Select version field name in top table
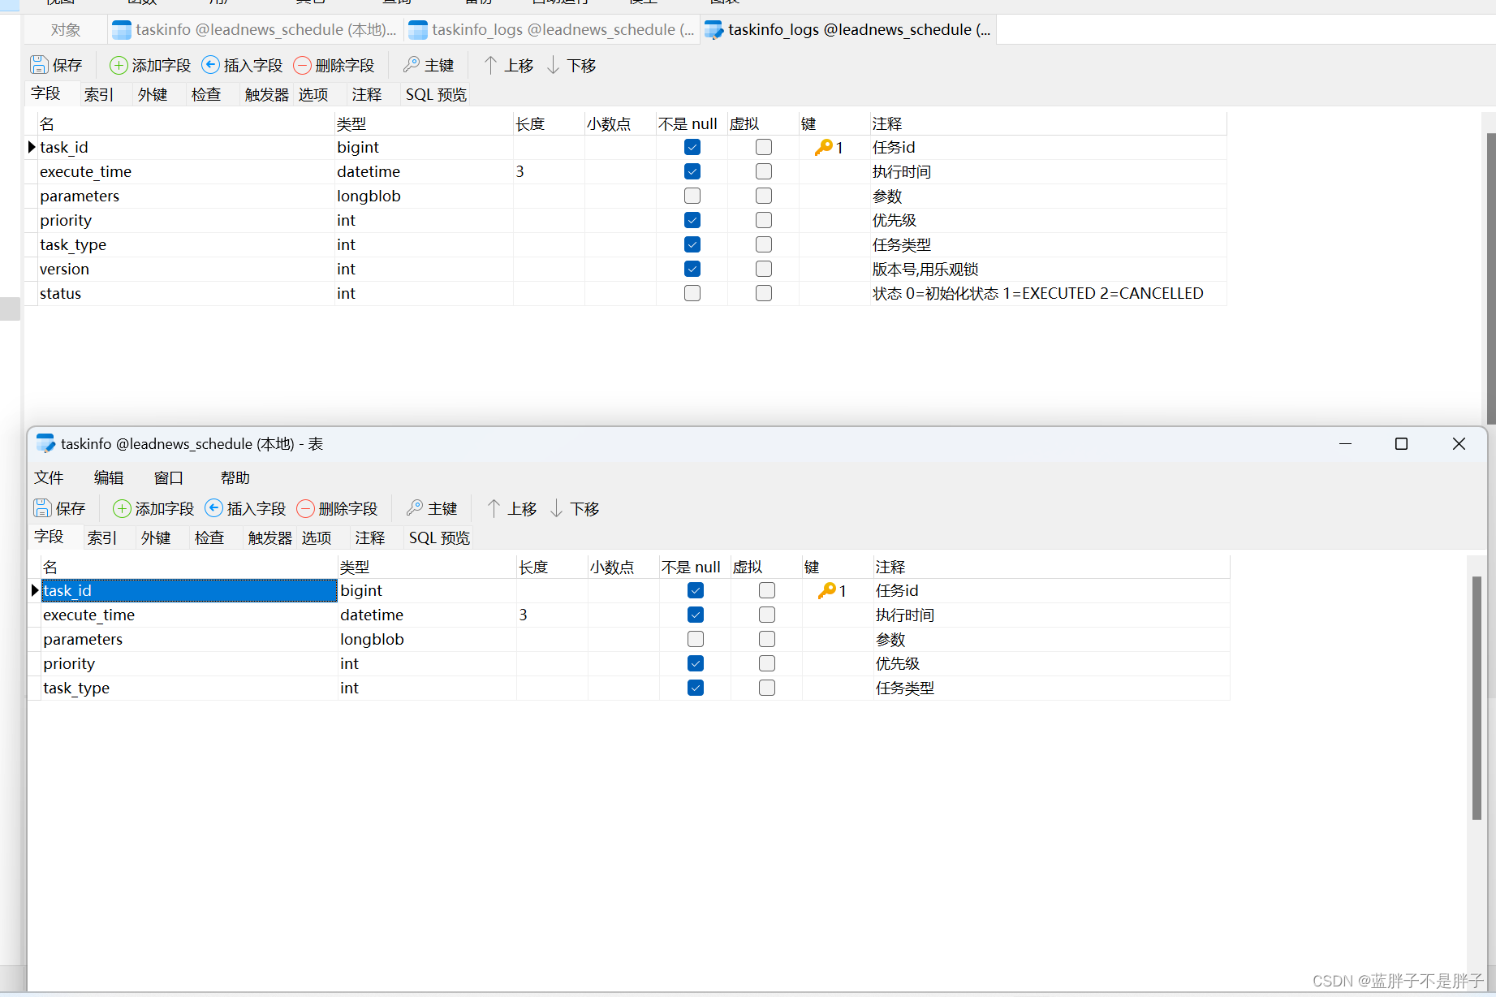This screenshot has width=1496, height=997. pos(186,269)
